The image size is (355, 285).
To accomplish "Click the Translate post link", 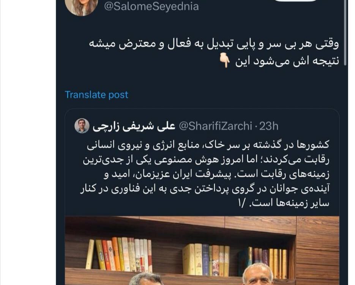I will [96, 95].
